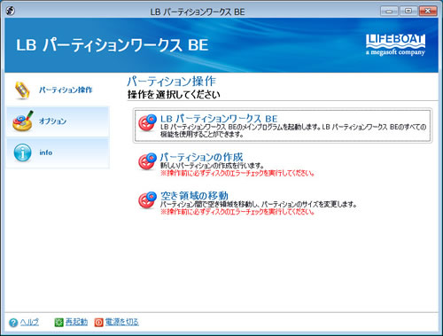Click the LIFEBOAT logo in header
This screenshot has width=443, height=336.
395,44
